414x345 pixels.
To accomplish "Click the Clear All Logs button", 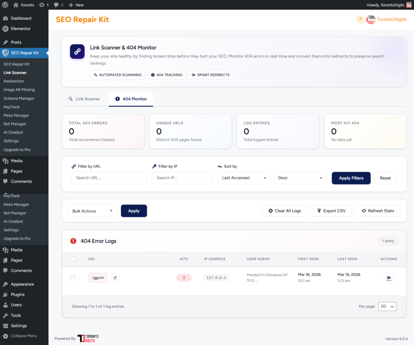I will 285,211.
